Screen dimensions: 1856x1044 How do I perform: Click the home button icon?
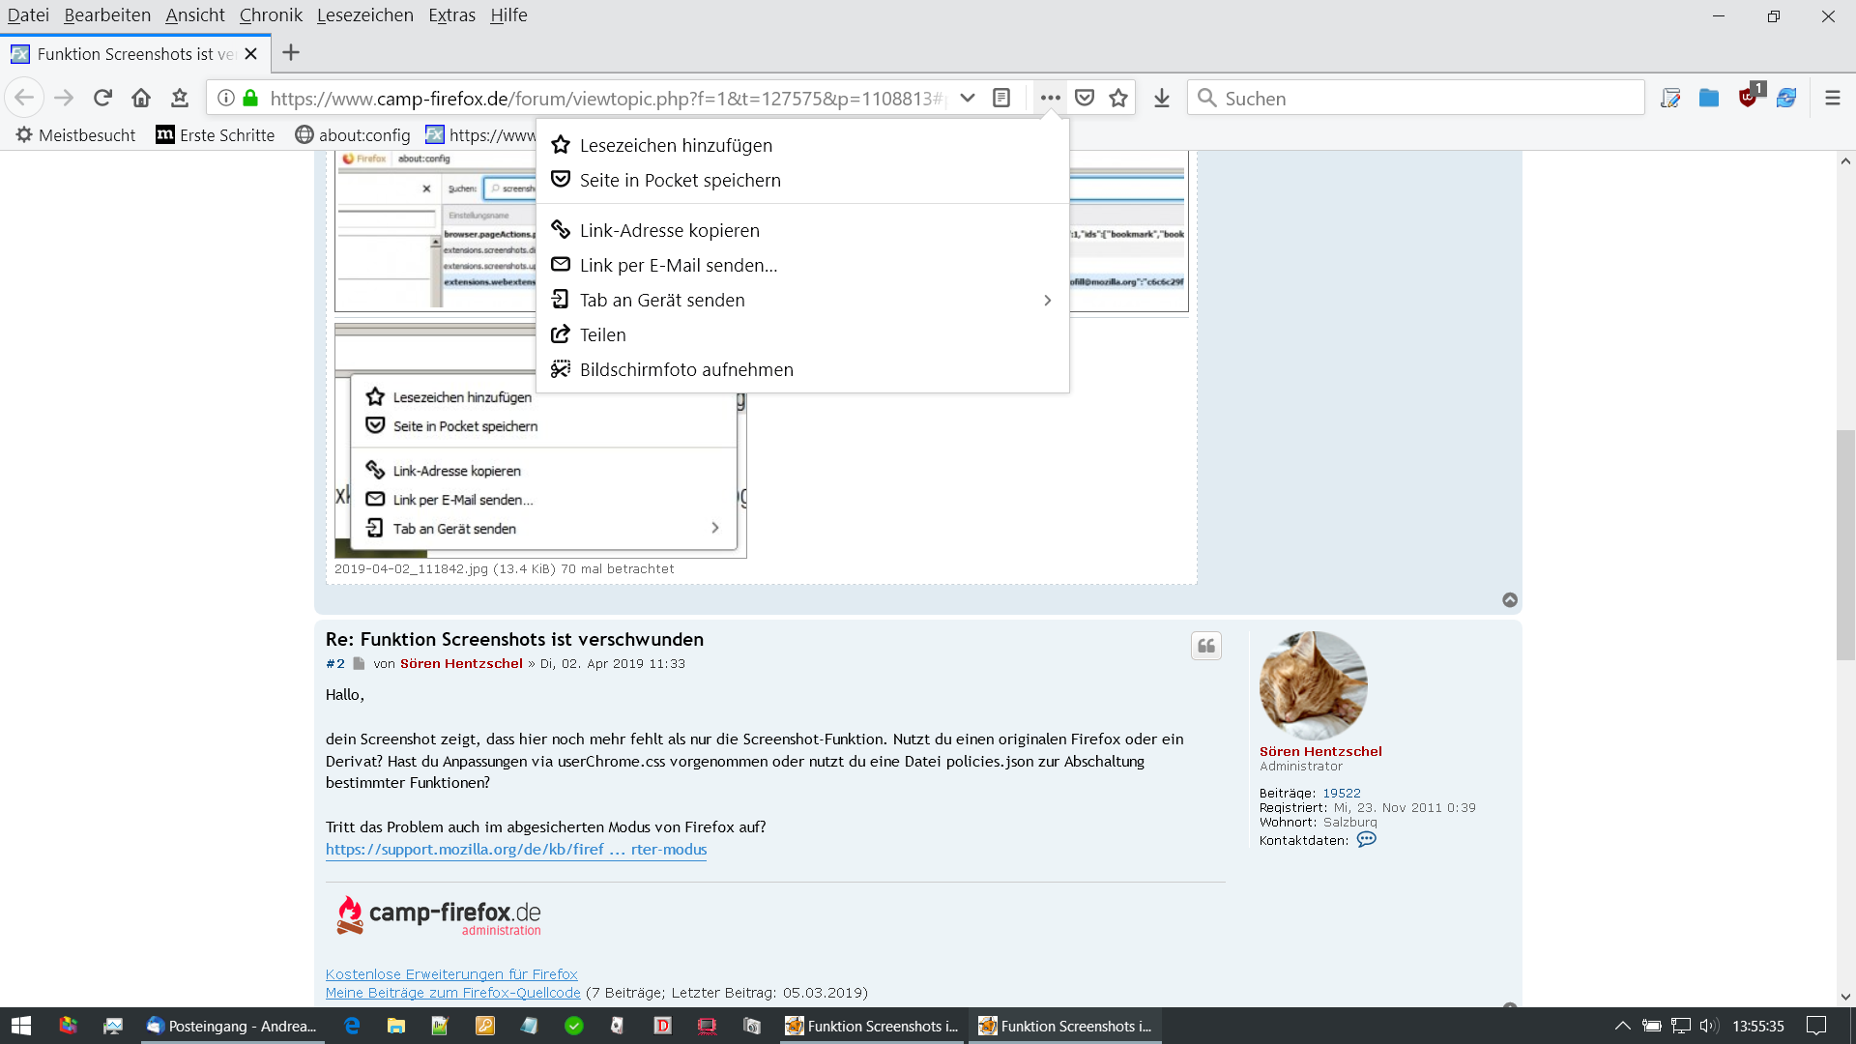(x=141, y=98)
